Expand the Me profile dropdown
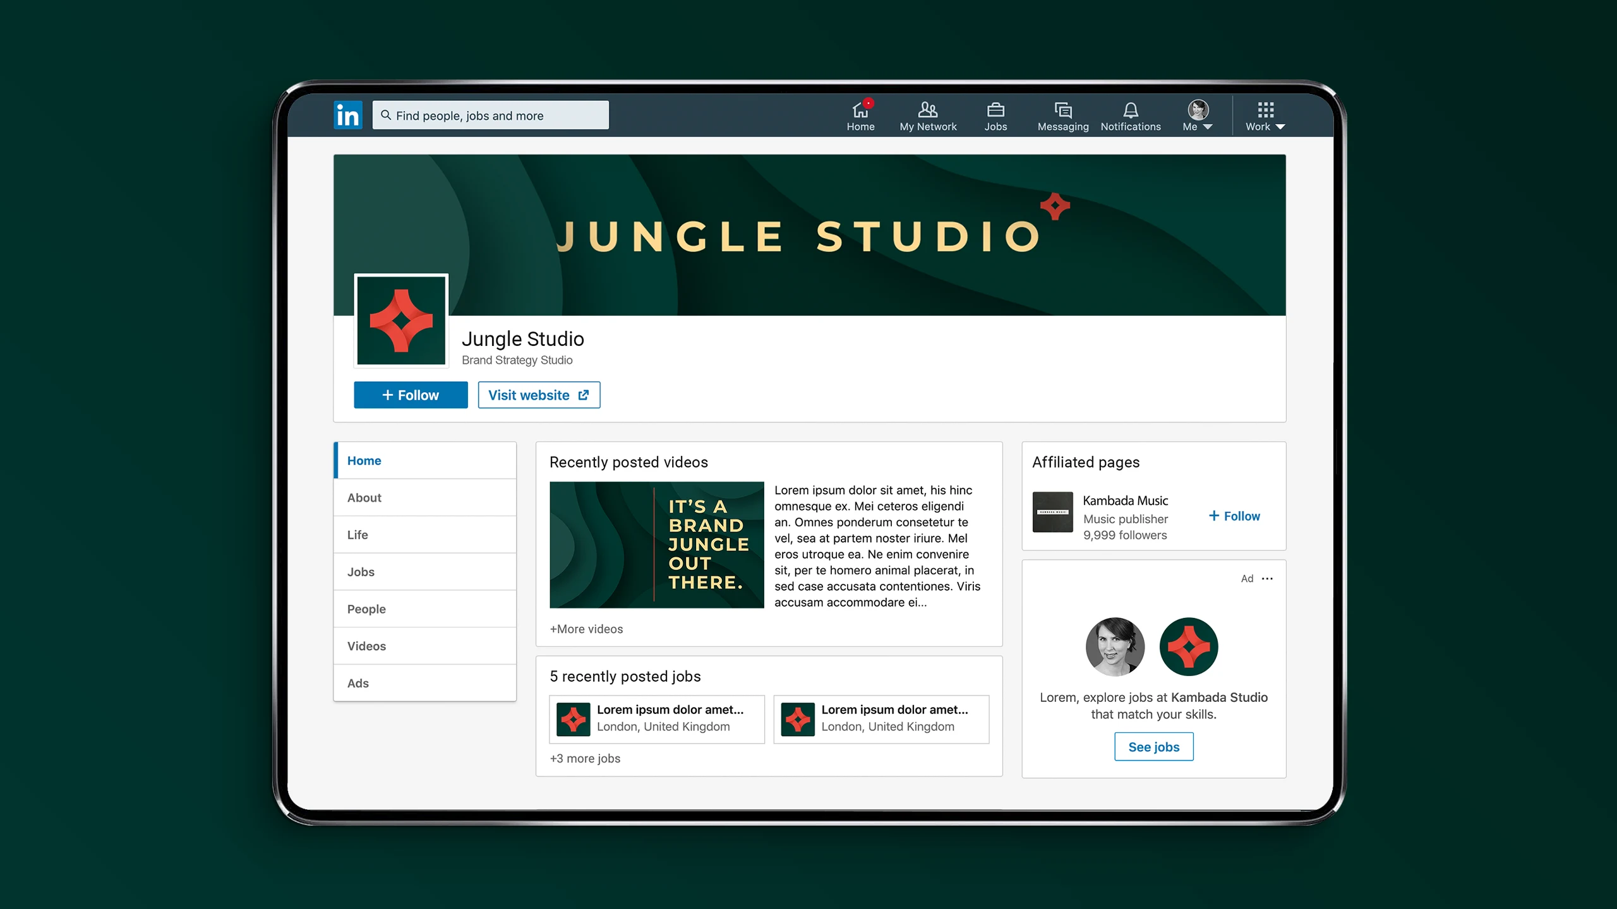This screenshot has width=1617, height=909. tap(1198, 116)
